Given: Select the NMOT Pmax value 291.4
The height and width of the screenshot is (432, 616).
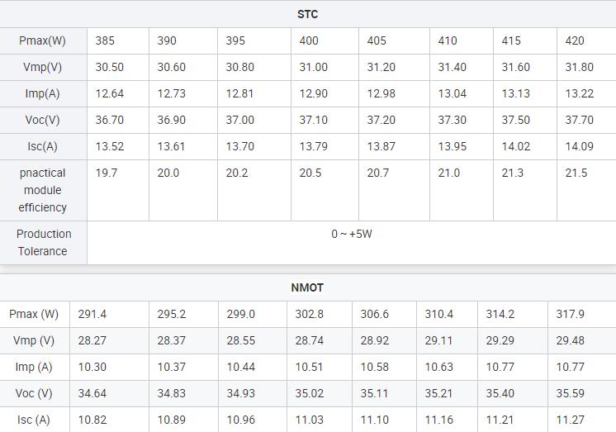Looking at the screenshot, I should (92, 314).
